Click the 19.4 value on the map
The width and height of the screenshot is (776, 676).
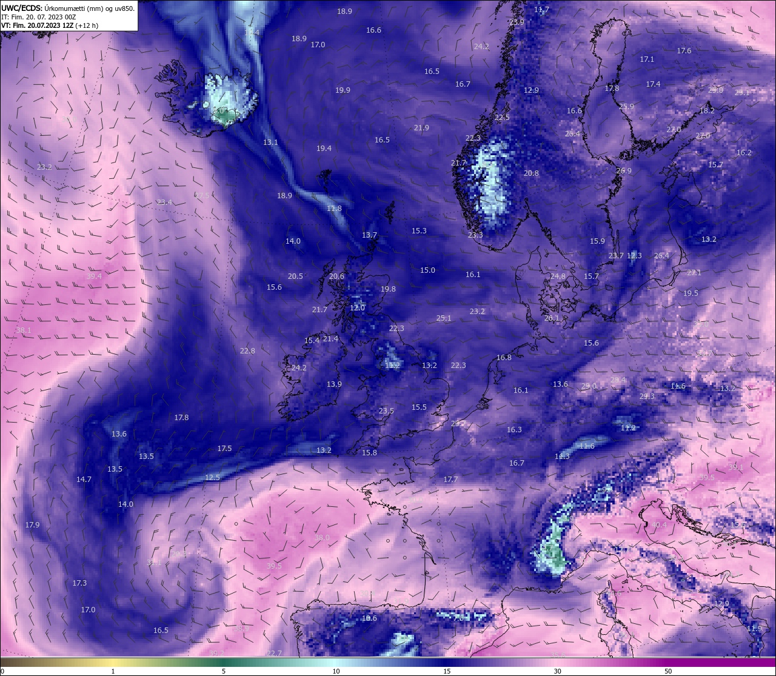(324, 149)
